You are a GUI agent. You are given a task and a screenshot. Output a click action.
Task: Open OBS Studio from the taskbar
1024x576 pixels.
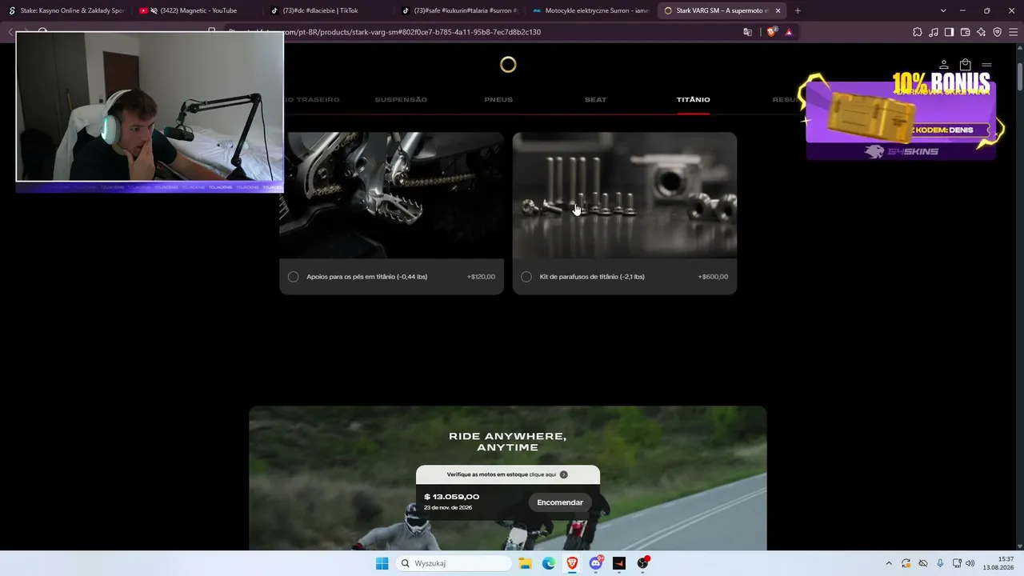[x=642, y=563]
